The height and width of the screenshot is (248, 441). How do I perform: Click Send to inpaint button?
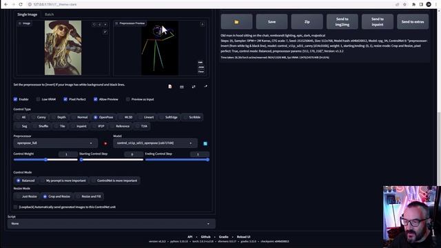(378, 21)
